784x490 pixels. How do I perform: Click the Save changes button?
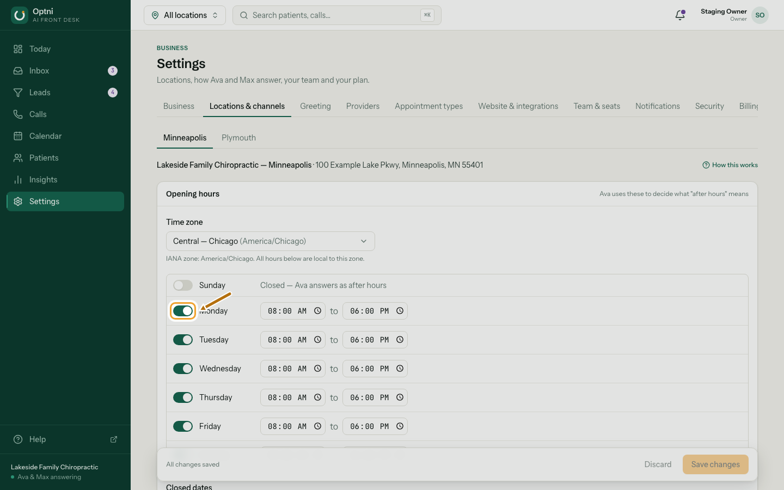click(715, 464)
